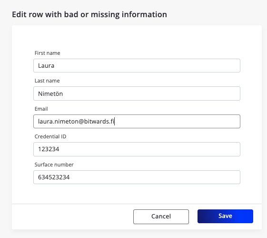This screenshot has width=267, height=238.
Task: Place cursor at the text caret after ".fi"
Action: tap(114, 121)
